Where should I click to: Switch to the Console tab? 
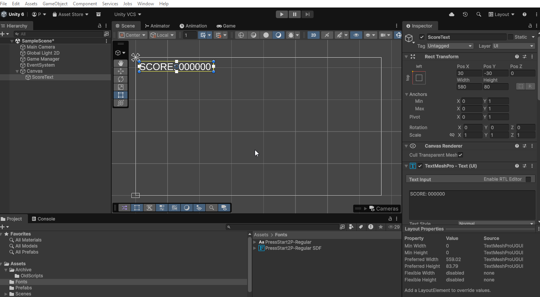coord(44,219)
